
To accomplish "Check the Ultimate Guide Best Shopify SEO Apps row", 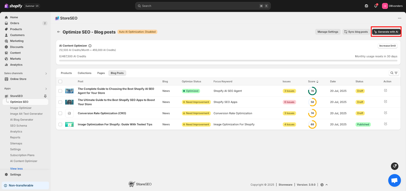I will (x=60, y=102).
